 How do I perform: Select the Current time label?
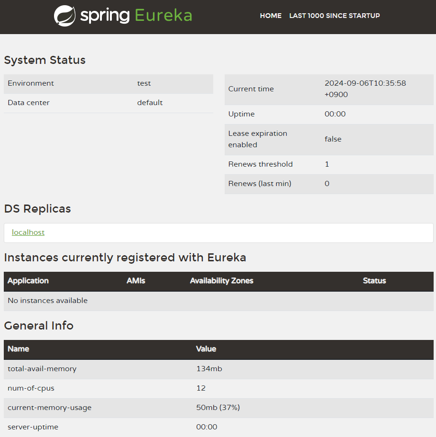251,89
